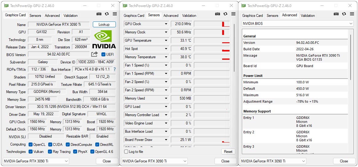Open the GPU Temperature sensor dropdown
The image size is (358, 167).
166,40
